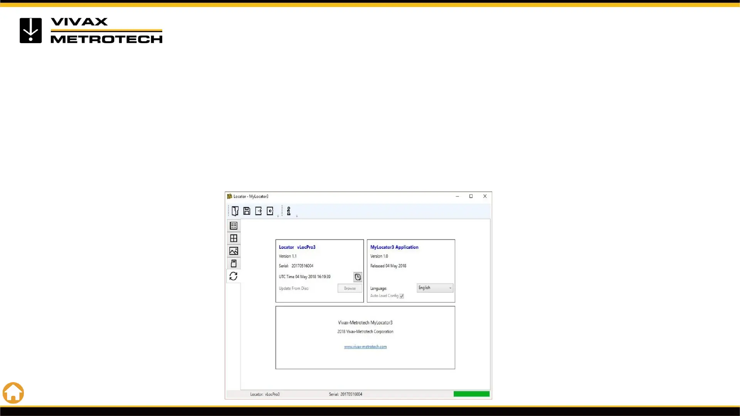The image size is (740, 416).
Task: Expand first toolbar overflow arrow
Action: click(278, 216)
